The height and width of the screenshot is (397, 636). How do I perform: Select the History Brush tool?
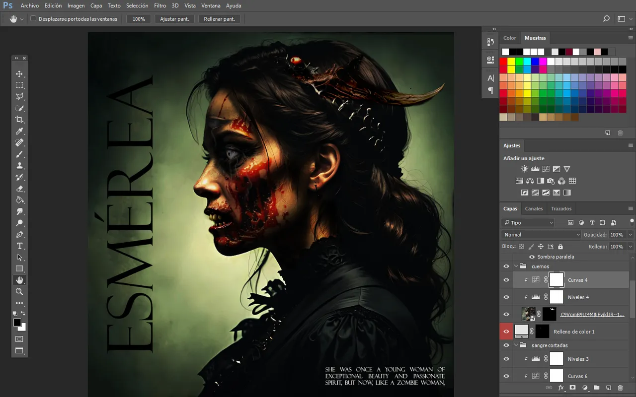20,177
